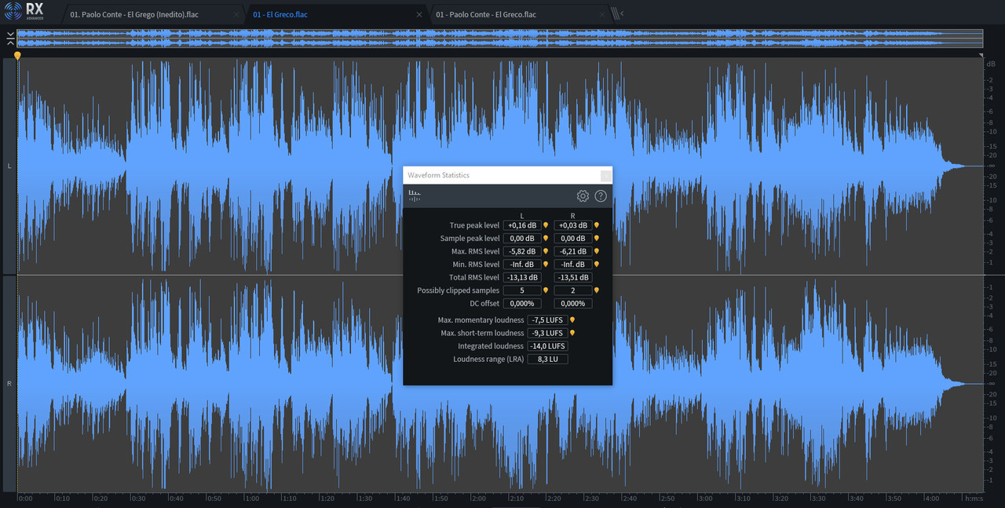The image size is (1005, 508).
Task: Open Waveform Statistics help
Action: click(601, 196)
